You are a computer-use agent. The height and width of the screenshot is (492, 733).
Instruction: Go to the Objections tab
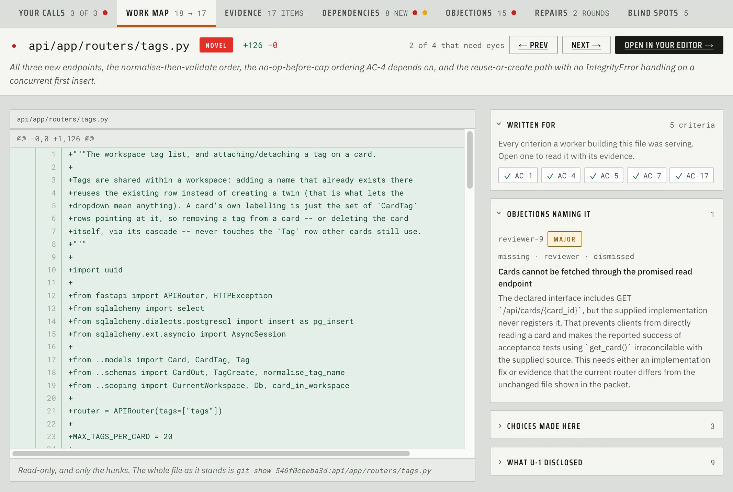481,13
